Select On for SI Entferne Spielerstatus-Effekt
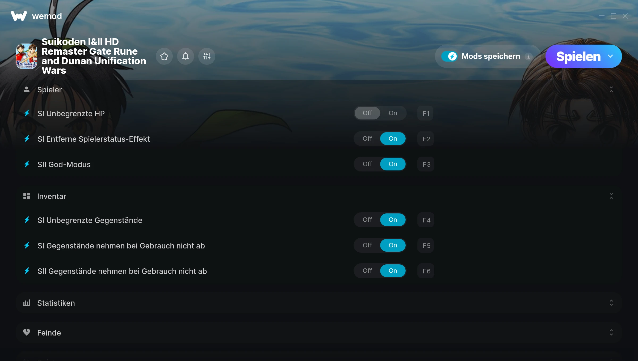 393,139
